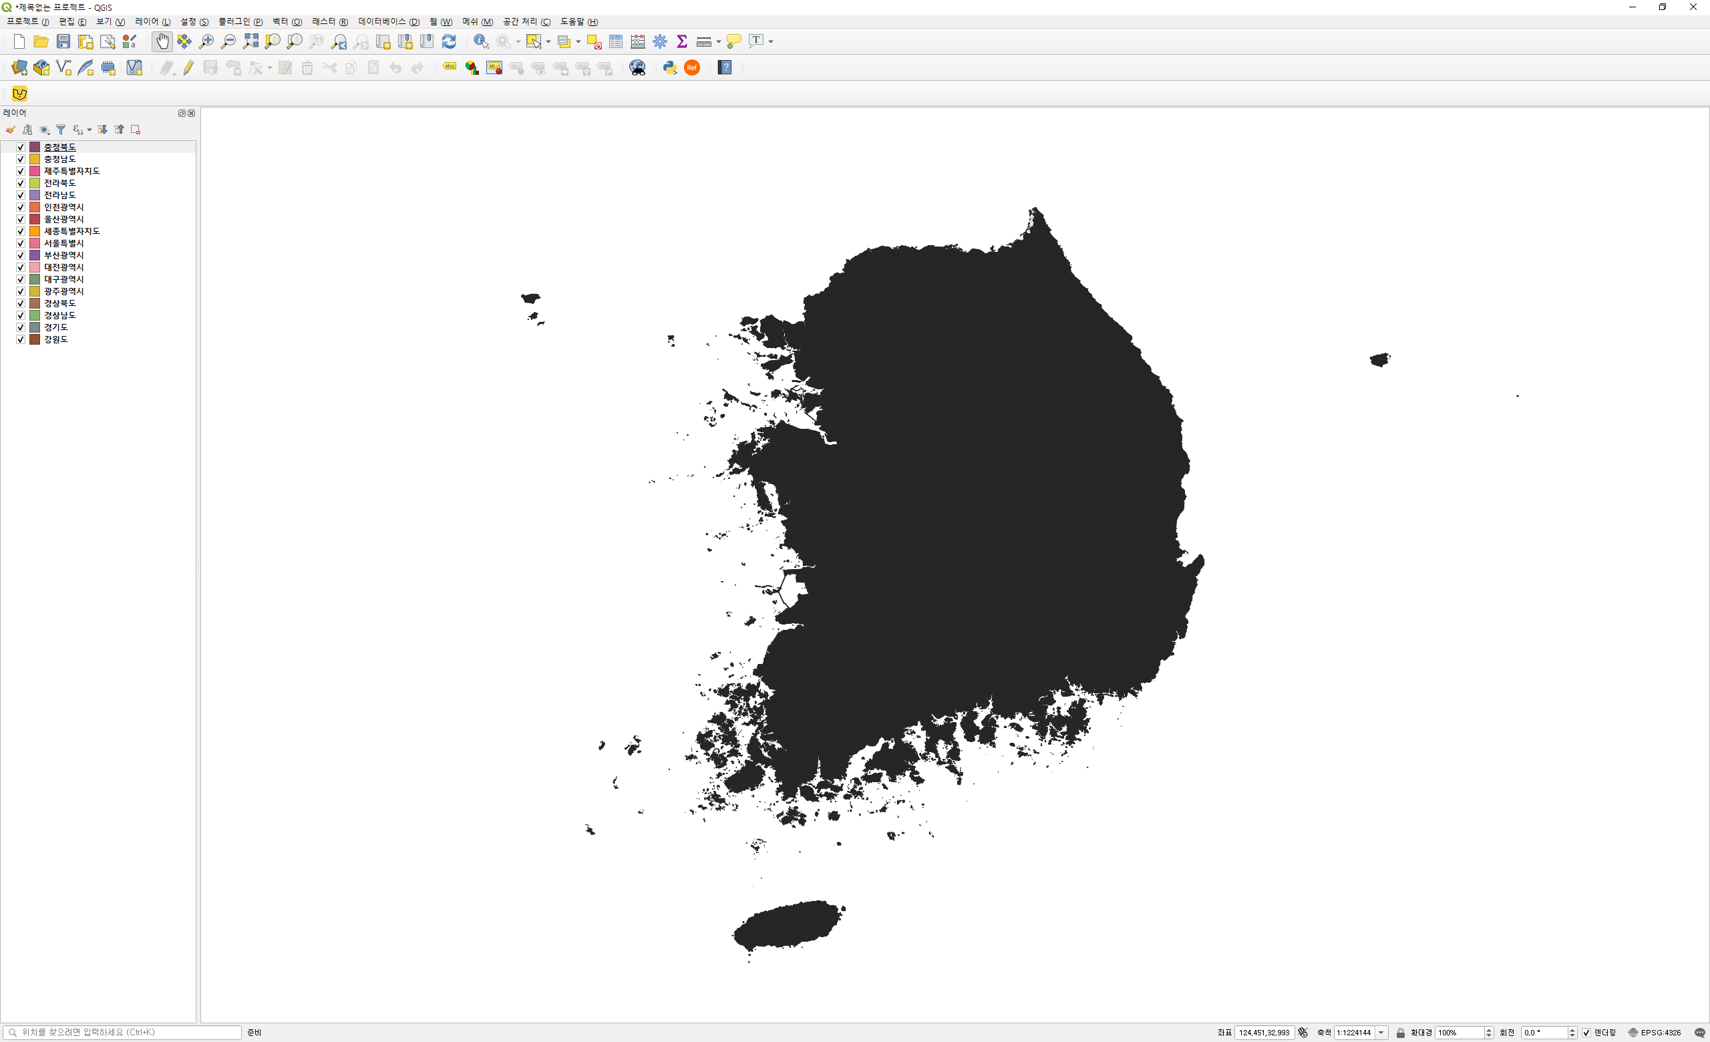The width and height of the screenshot is (1710, 1042).
Task: Open the scale 축척 dropdown arrow
Action: (x=1381, y=1032)
